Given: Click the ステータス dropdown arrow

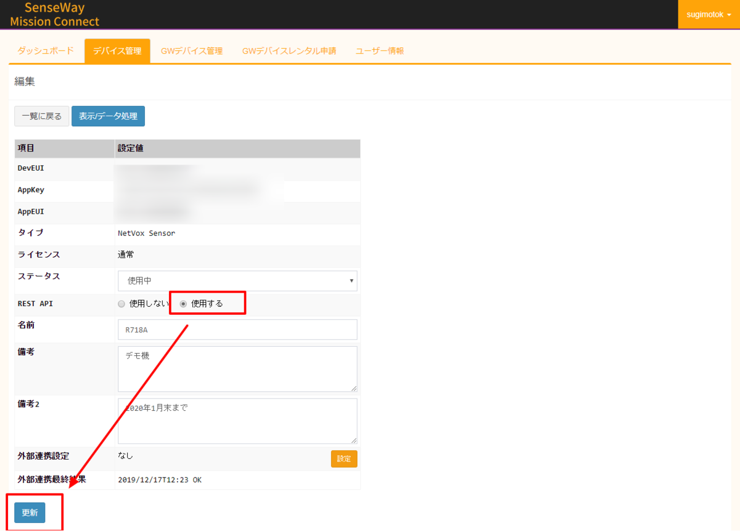Looking at the screenshot, I should (x=351, y=281).
